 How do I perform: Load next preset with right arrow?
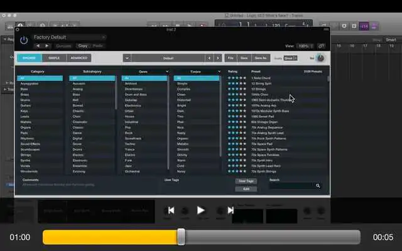pos(218,58)
